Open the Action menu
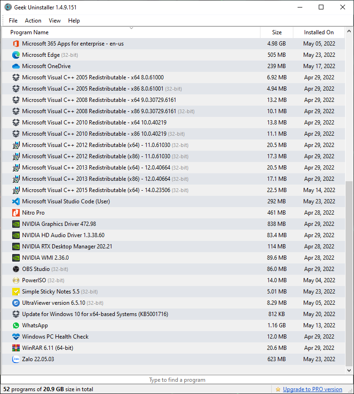This screenshot has height=394, width=354. coord(33,21)
